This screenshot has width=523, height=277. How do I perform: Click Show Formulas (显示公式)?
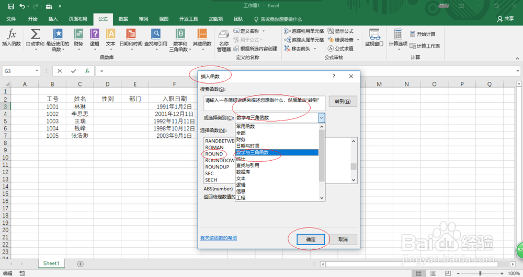pyautogui.click(x=340, y=31)
